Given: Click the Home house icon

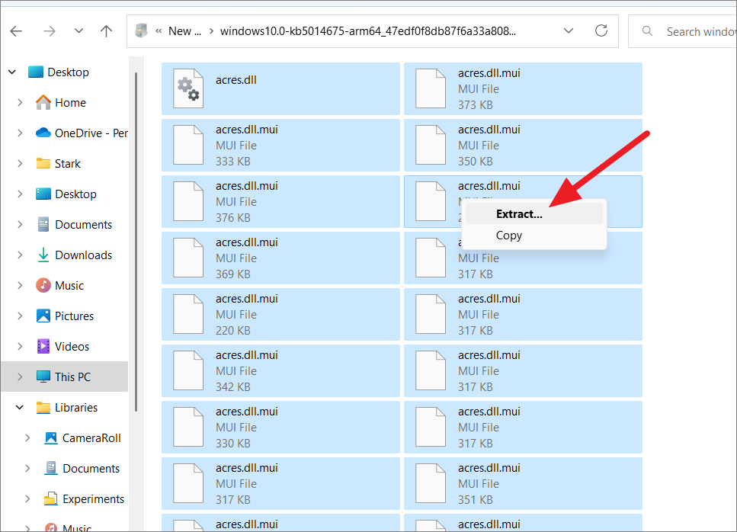Looking at the screenshot, I should pos(43,102).
